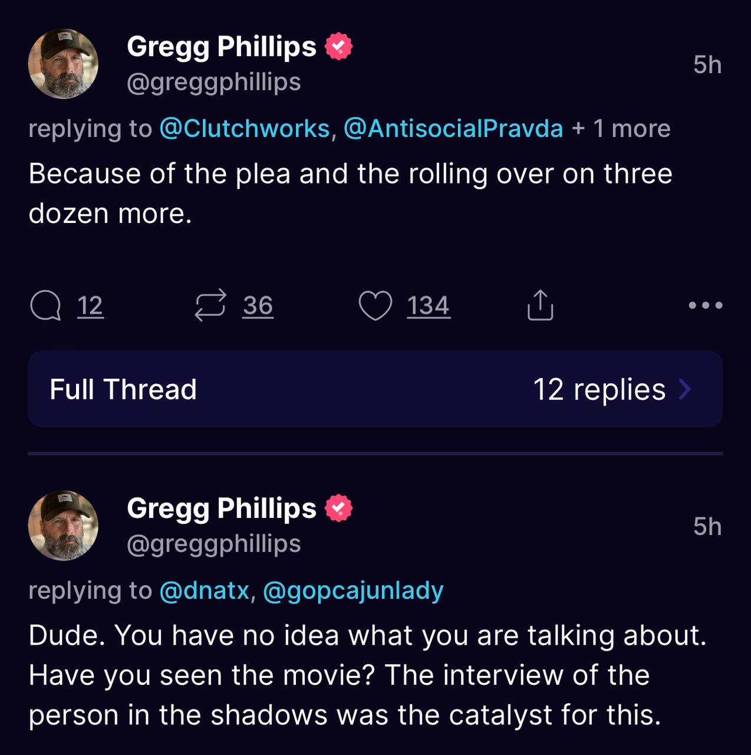Click the bottom post's profile avatar
This screenshot has height=755, width=751.
[x=63, y=526]
